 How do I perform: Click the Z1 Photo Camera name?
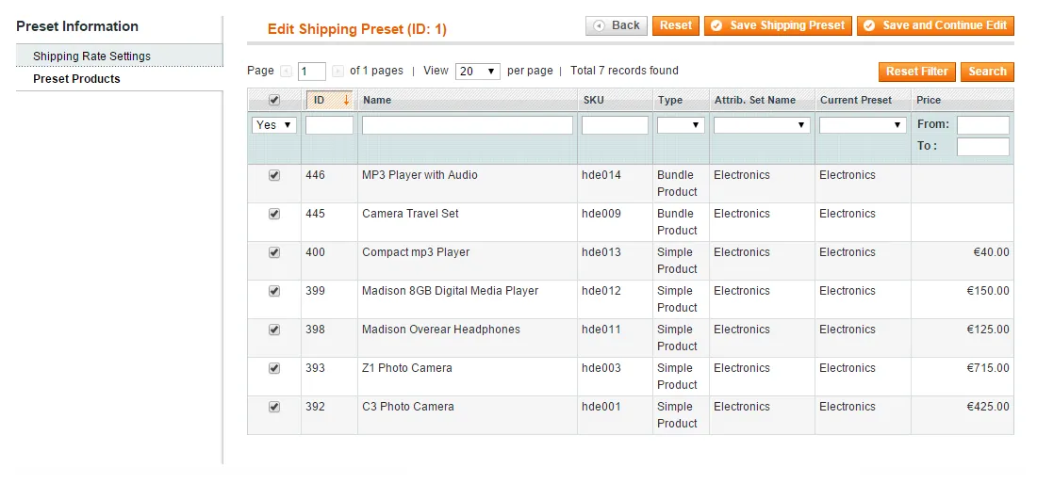(x=407, y=368)
